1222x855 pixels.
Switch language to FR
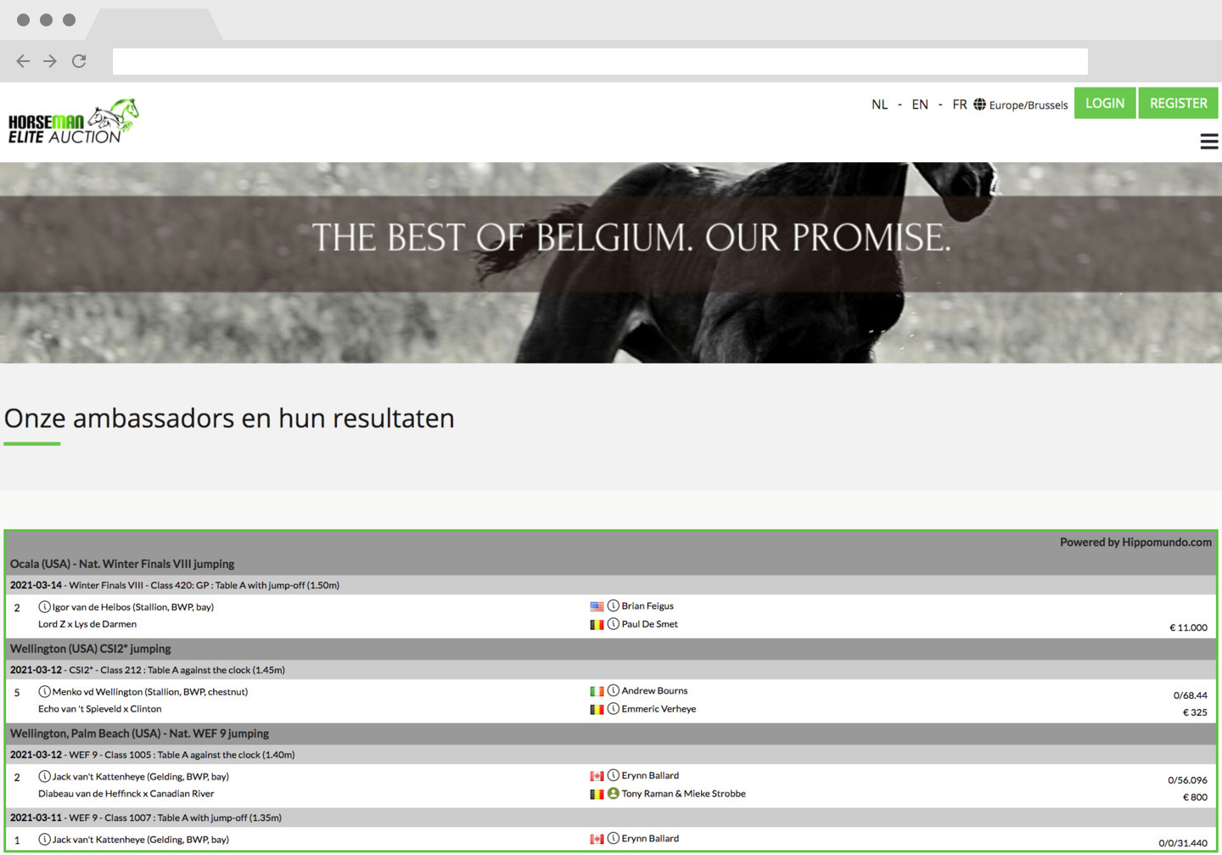click(x=960, y=104)
